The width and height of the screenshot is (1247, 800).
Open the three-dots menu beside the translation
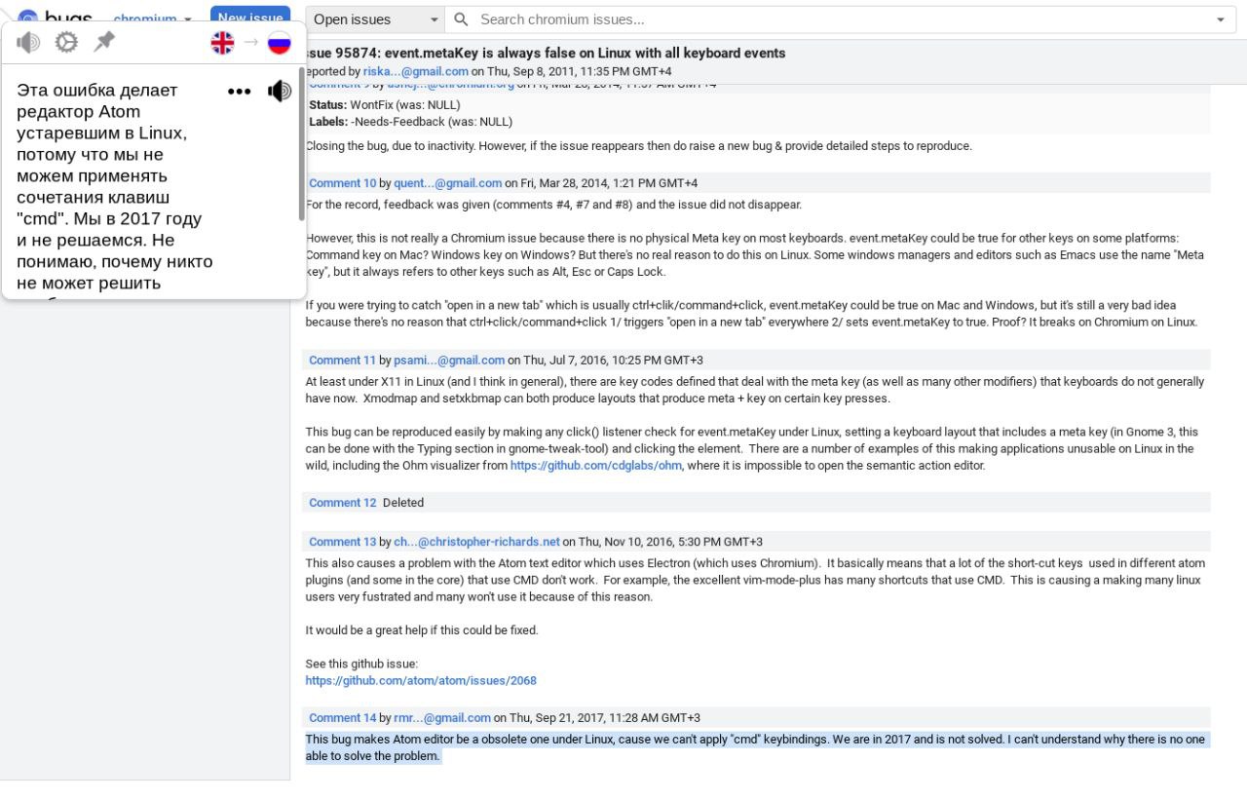(240, 92)
